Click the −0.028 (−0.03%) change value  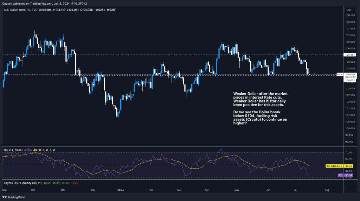pyautogui.click(x=105, y=10)
